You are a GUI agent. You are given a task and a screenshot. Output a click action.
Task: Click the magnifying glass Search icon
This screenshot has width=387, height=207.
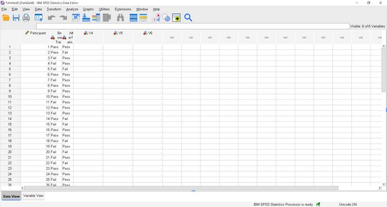pos(188,18)
